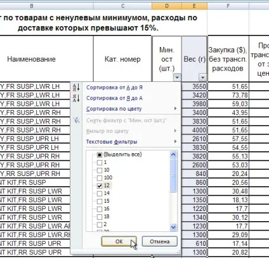Click purchase cell 20,24
Viewport: 269px width, 258px height.
click(228, 173)
